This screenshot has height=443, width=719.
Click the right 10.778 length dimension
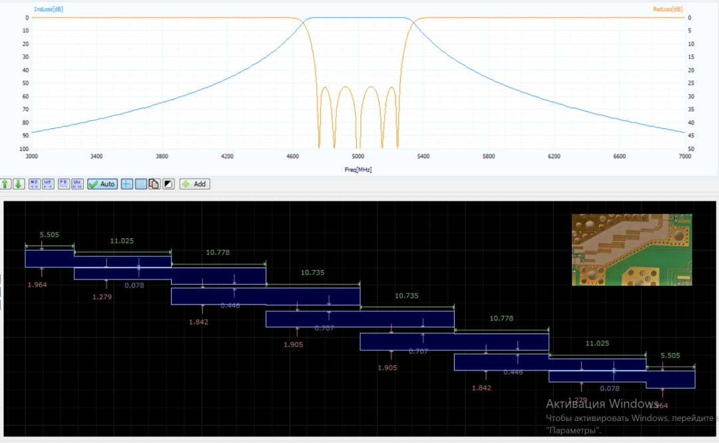(501, 319)
